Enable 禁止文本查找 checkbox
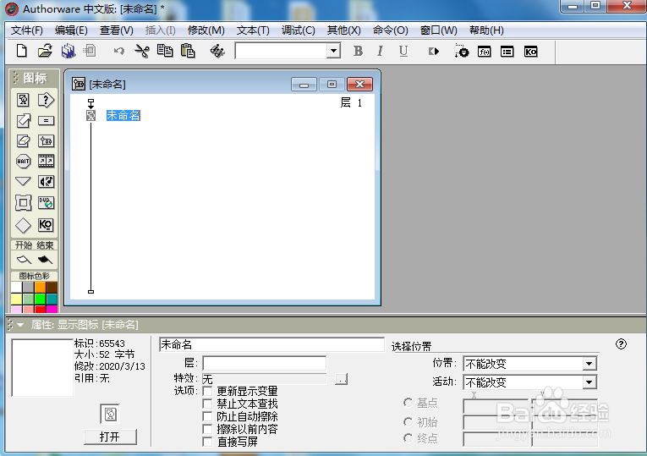The image size is (647, 456). [x=207, y=404]
